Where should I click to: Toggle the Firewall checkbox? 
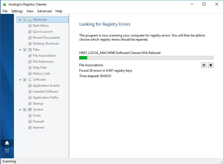click(x=30, y=122)
